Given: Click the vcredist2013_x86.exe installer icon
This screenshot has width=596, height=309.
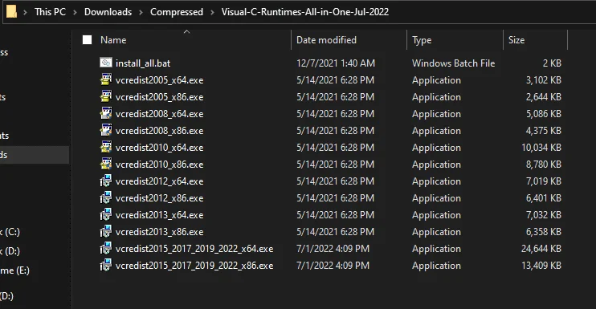Looking at the screenshot, I should [106, 231].
